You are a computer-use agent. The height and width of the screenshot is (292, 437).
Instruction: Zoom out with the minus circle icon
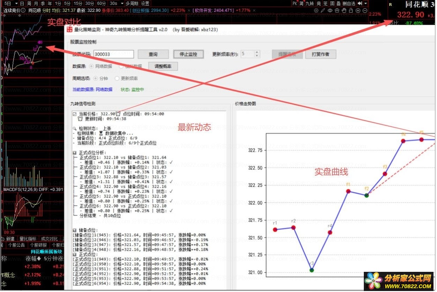pos(365,10)
